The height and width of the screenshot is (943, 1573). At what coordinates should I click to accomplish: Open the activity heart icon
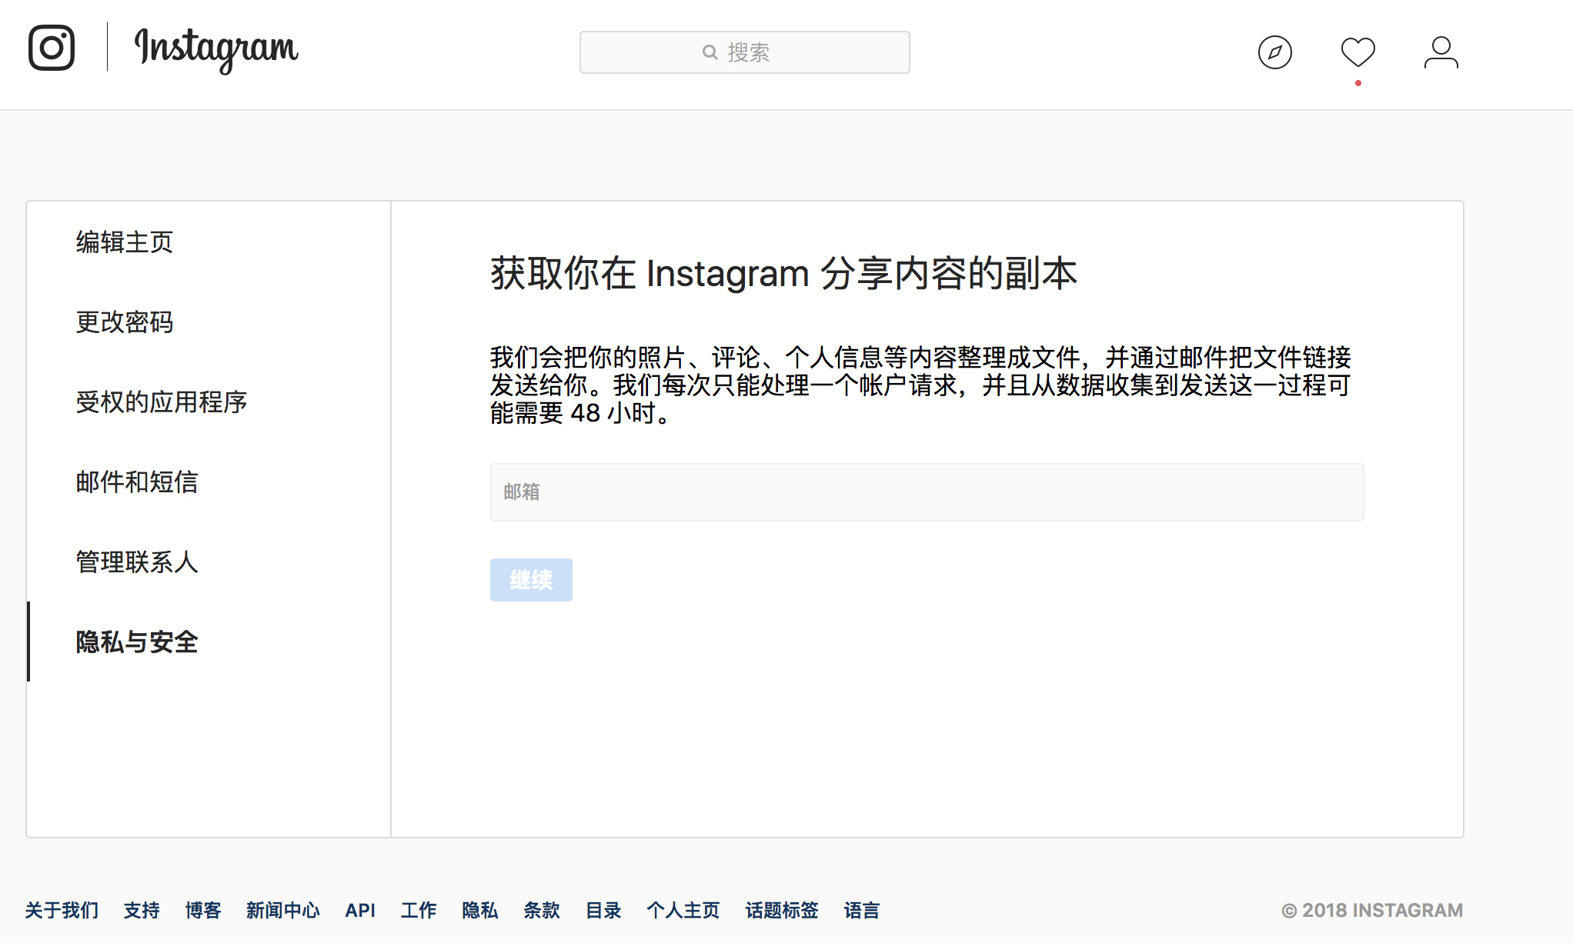click(x=1358, y=52)
